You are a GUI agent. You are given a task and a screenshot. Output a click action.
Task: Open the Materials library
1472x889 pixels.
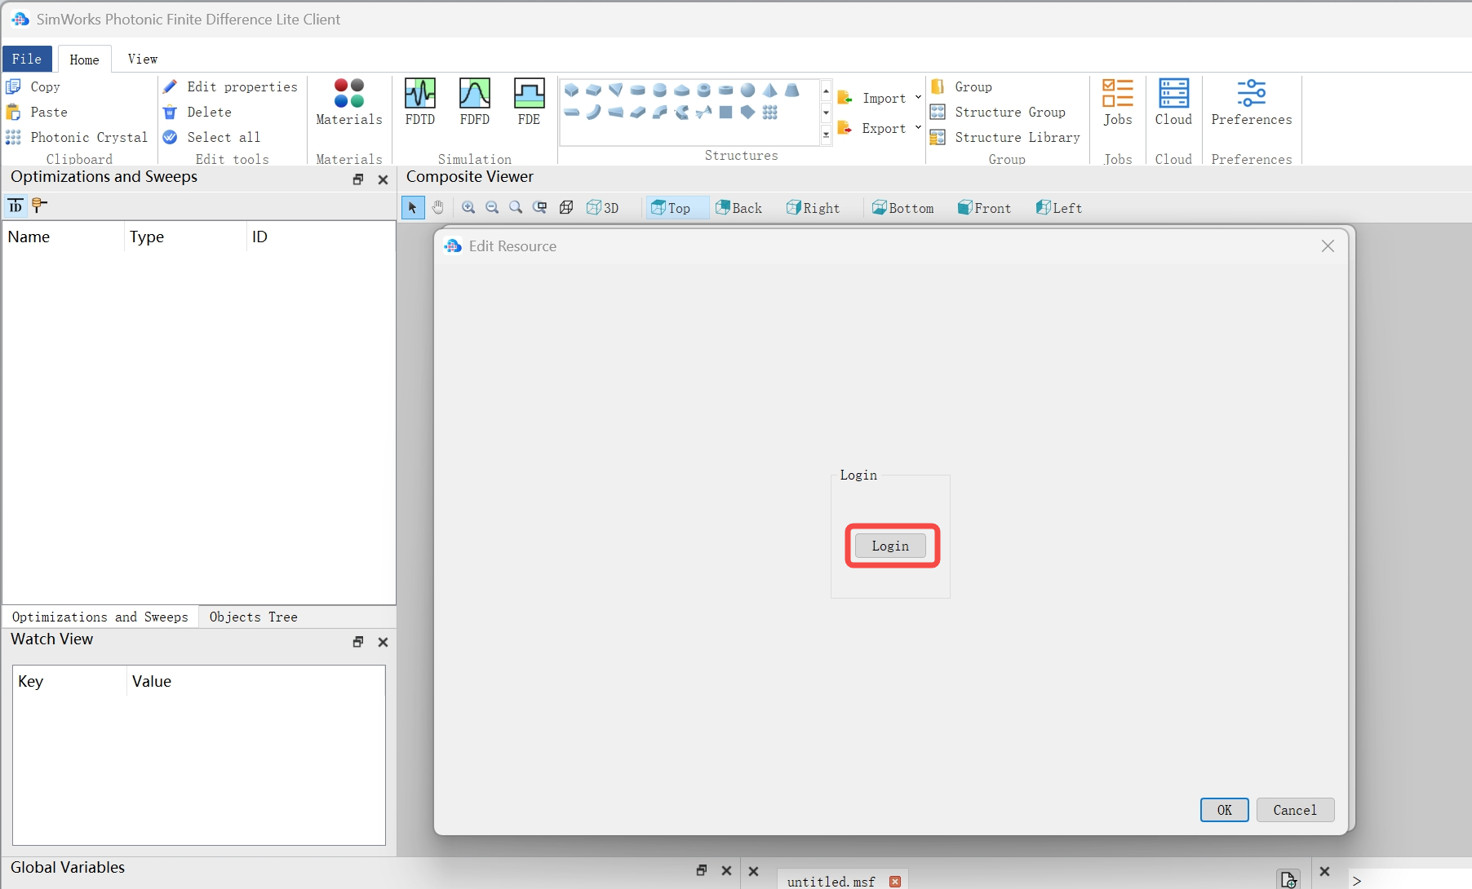349,102
